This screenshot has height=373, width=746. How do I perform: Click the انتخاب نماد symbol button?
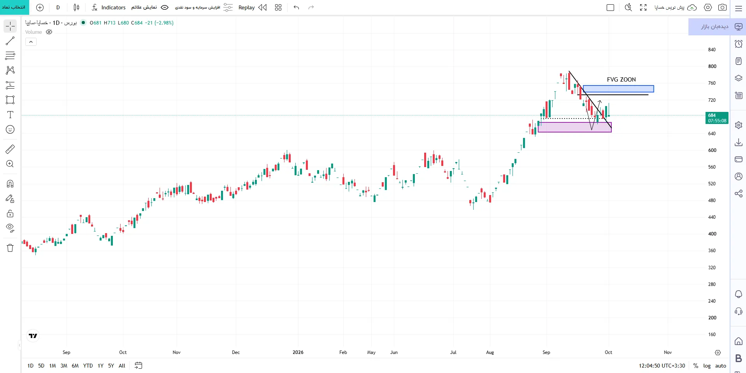pyautogui.click(x=14, y=7)
